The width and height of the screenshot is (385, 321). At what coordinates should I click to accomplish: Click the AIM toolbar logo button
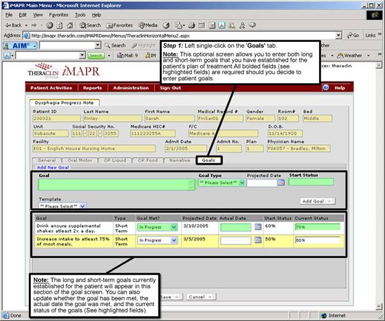point(20,46)
